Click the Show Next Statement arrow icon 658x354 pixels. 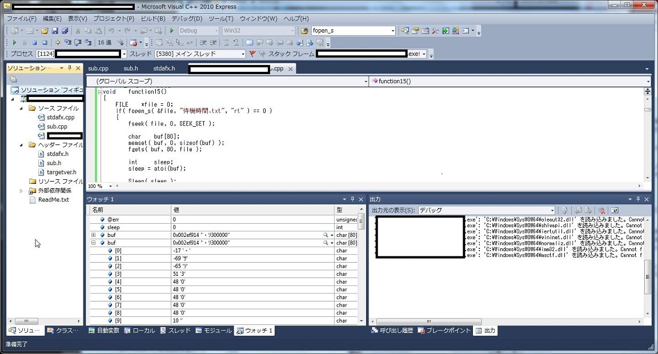coord(58,42)
